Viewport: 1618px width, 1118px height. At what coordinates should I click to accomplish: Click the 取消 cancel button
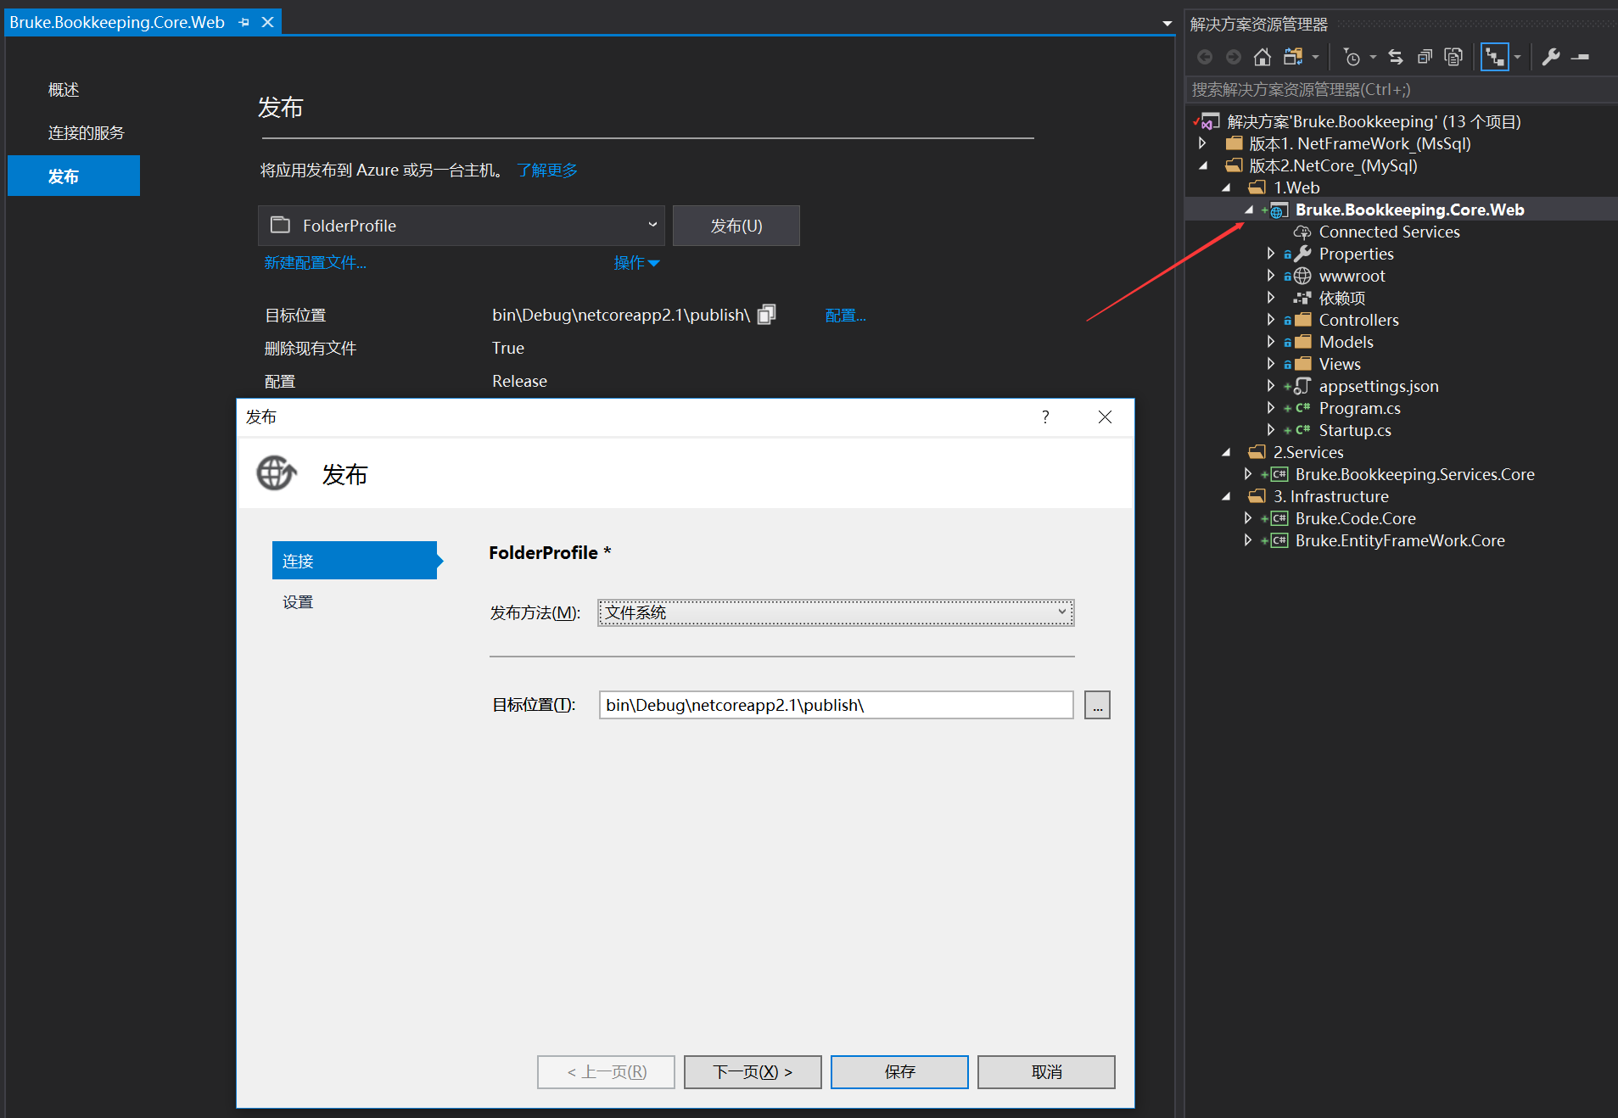[x=1046, y=1072]
